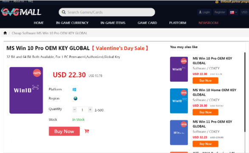The image size is (249, 153).
Task: Add item with the red cart icon
Action: coord(87,131)
